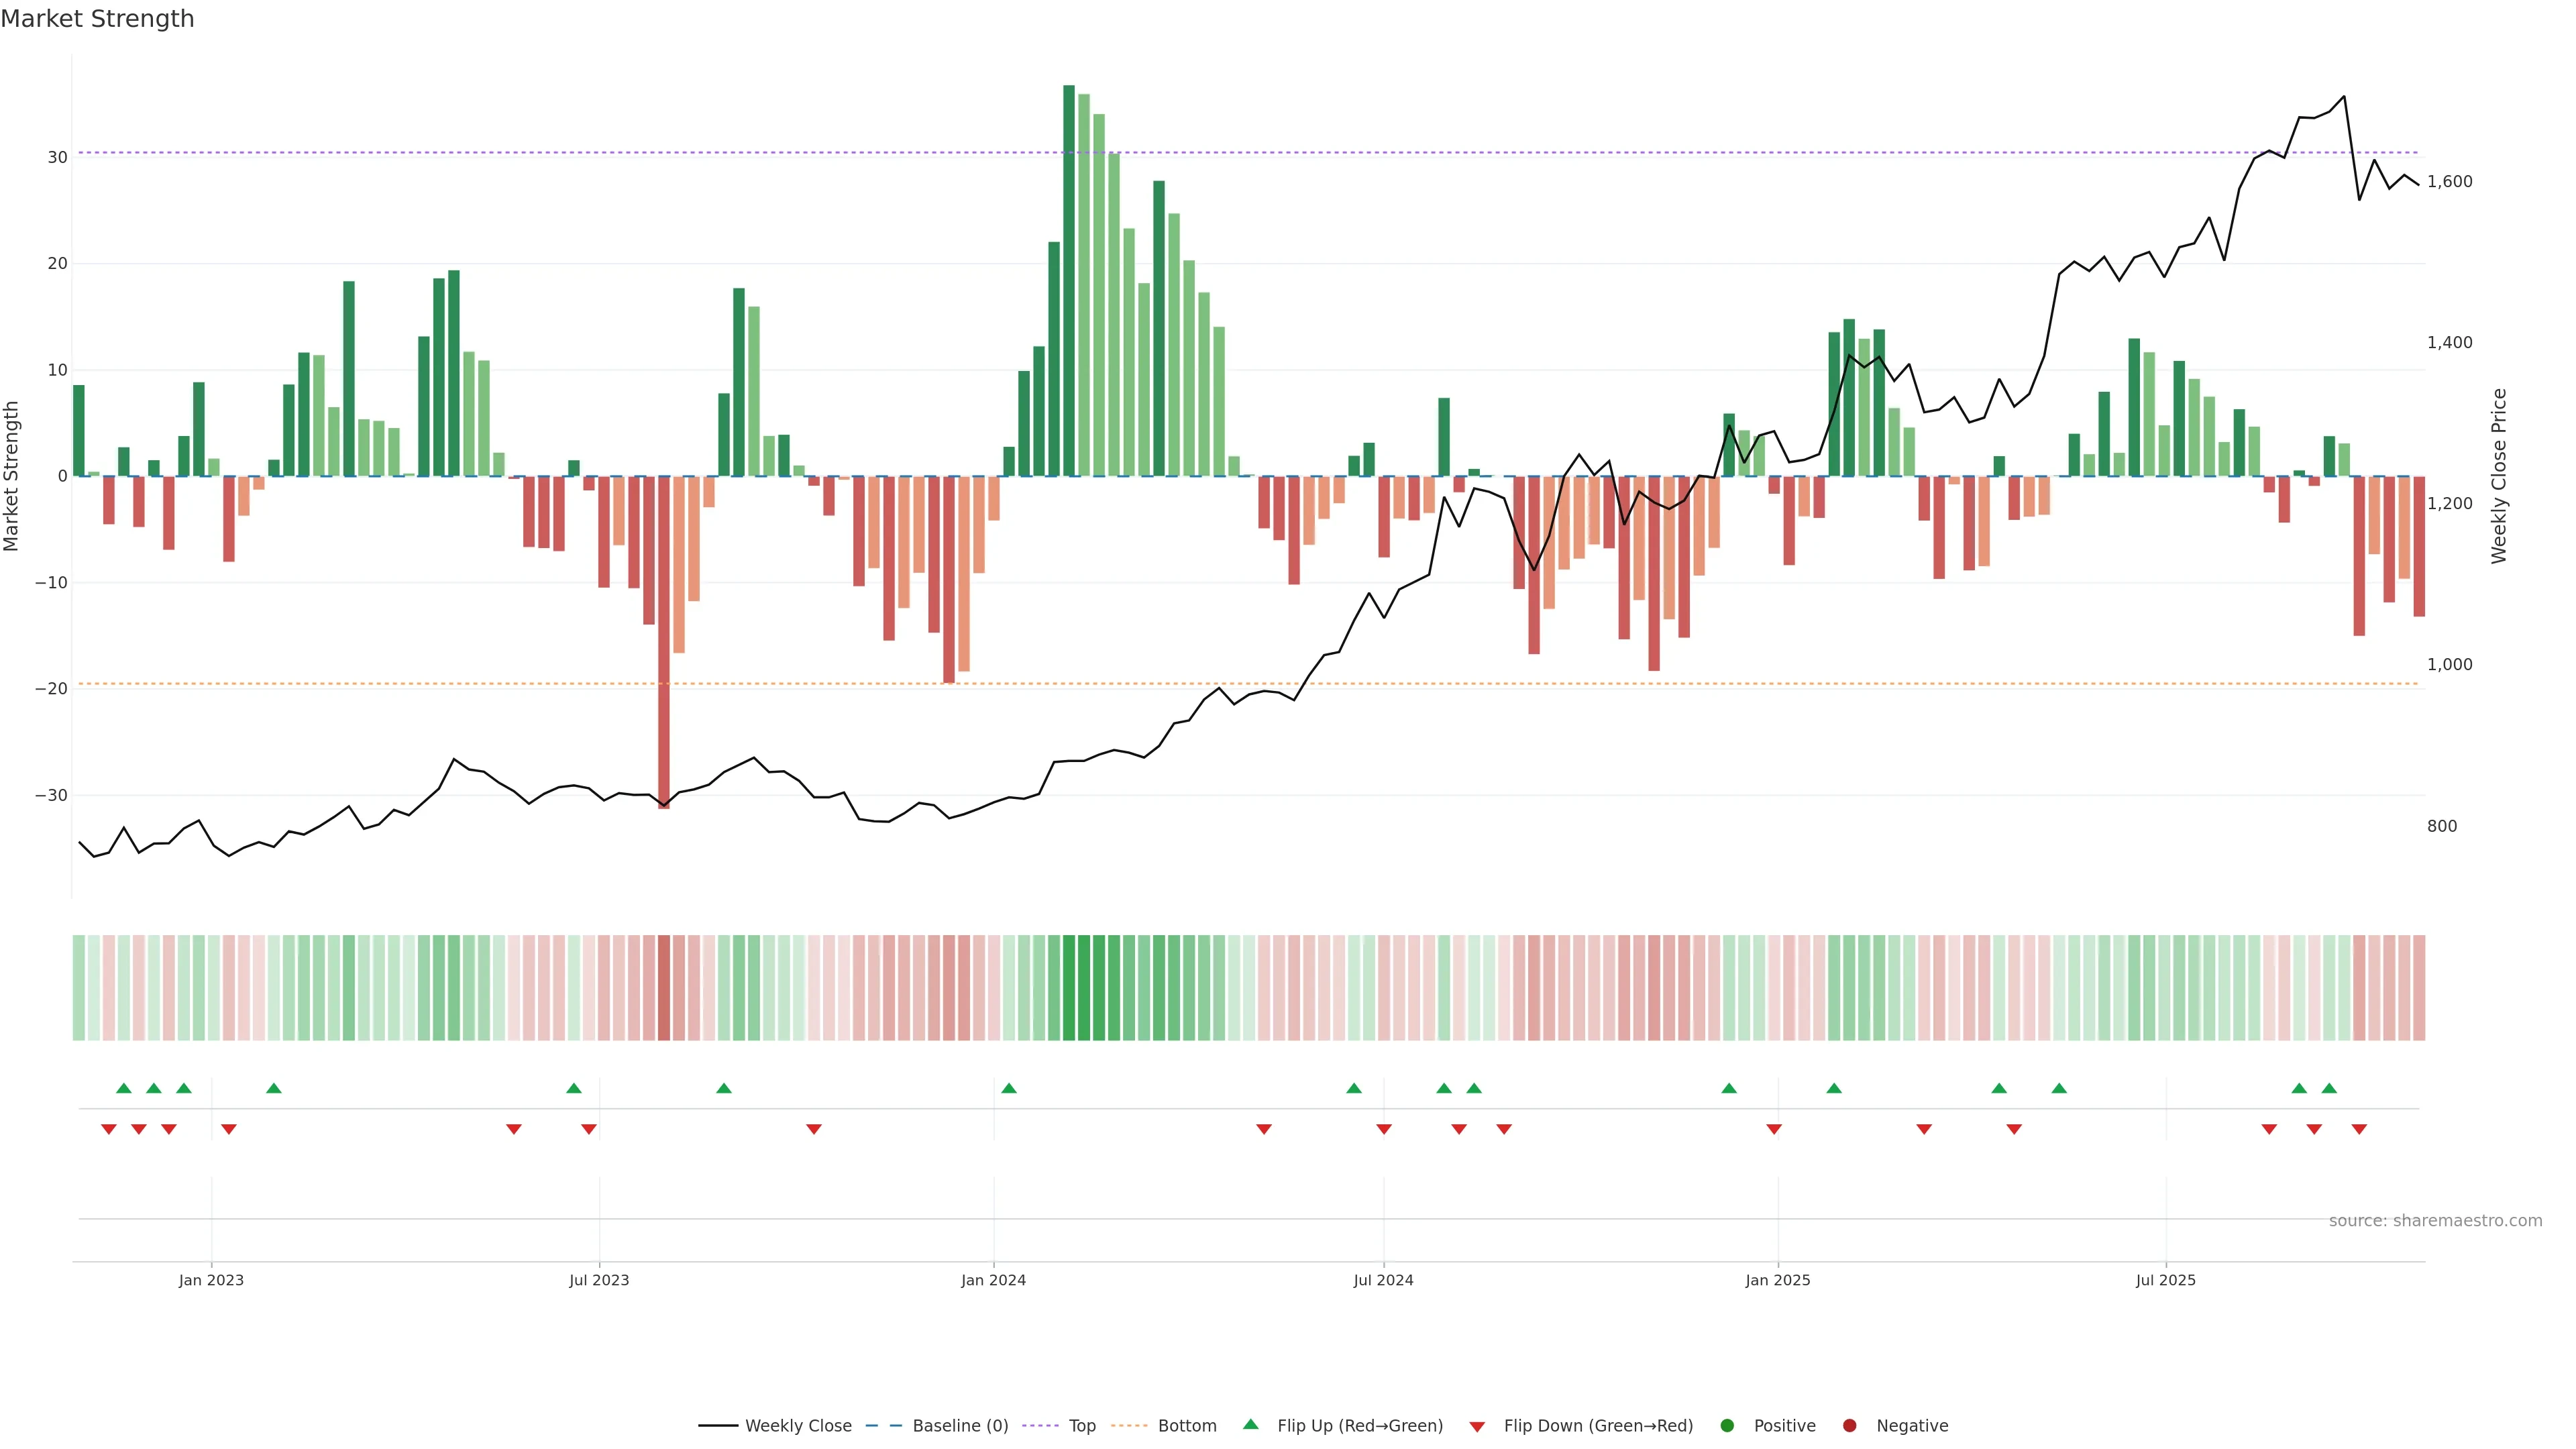Click the source: sharemaestro.com text

(x=2435, y=1221)
